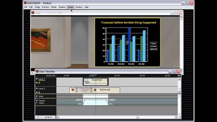This screenshot has width=217, height=122.
Task: Click the 10:06.276 time position readout
Action: point(51,76)
